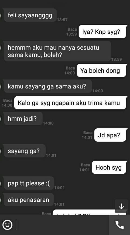Tap the 'aku penasaran' message bubble
Viewport: 130px width, 235px height.
click(29, 200)
